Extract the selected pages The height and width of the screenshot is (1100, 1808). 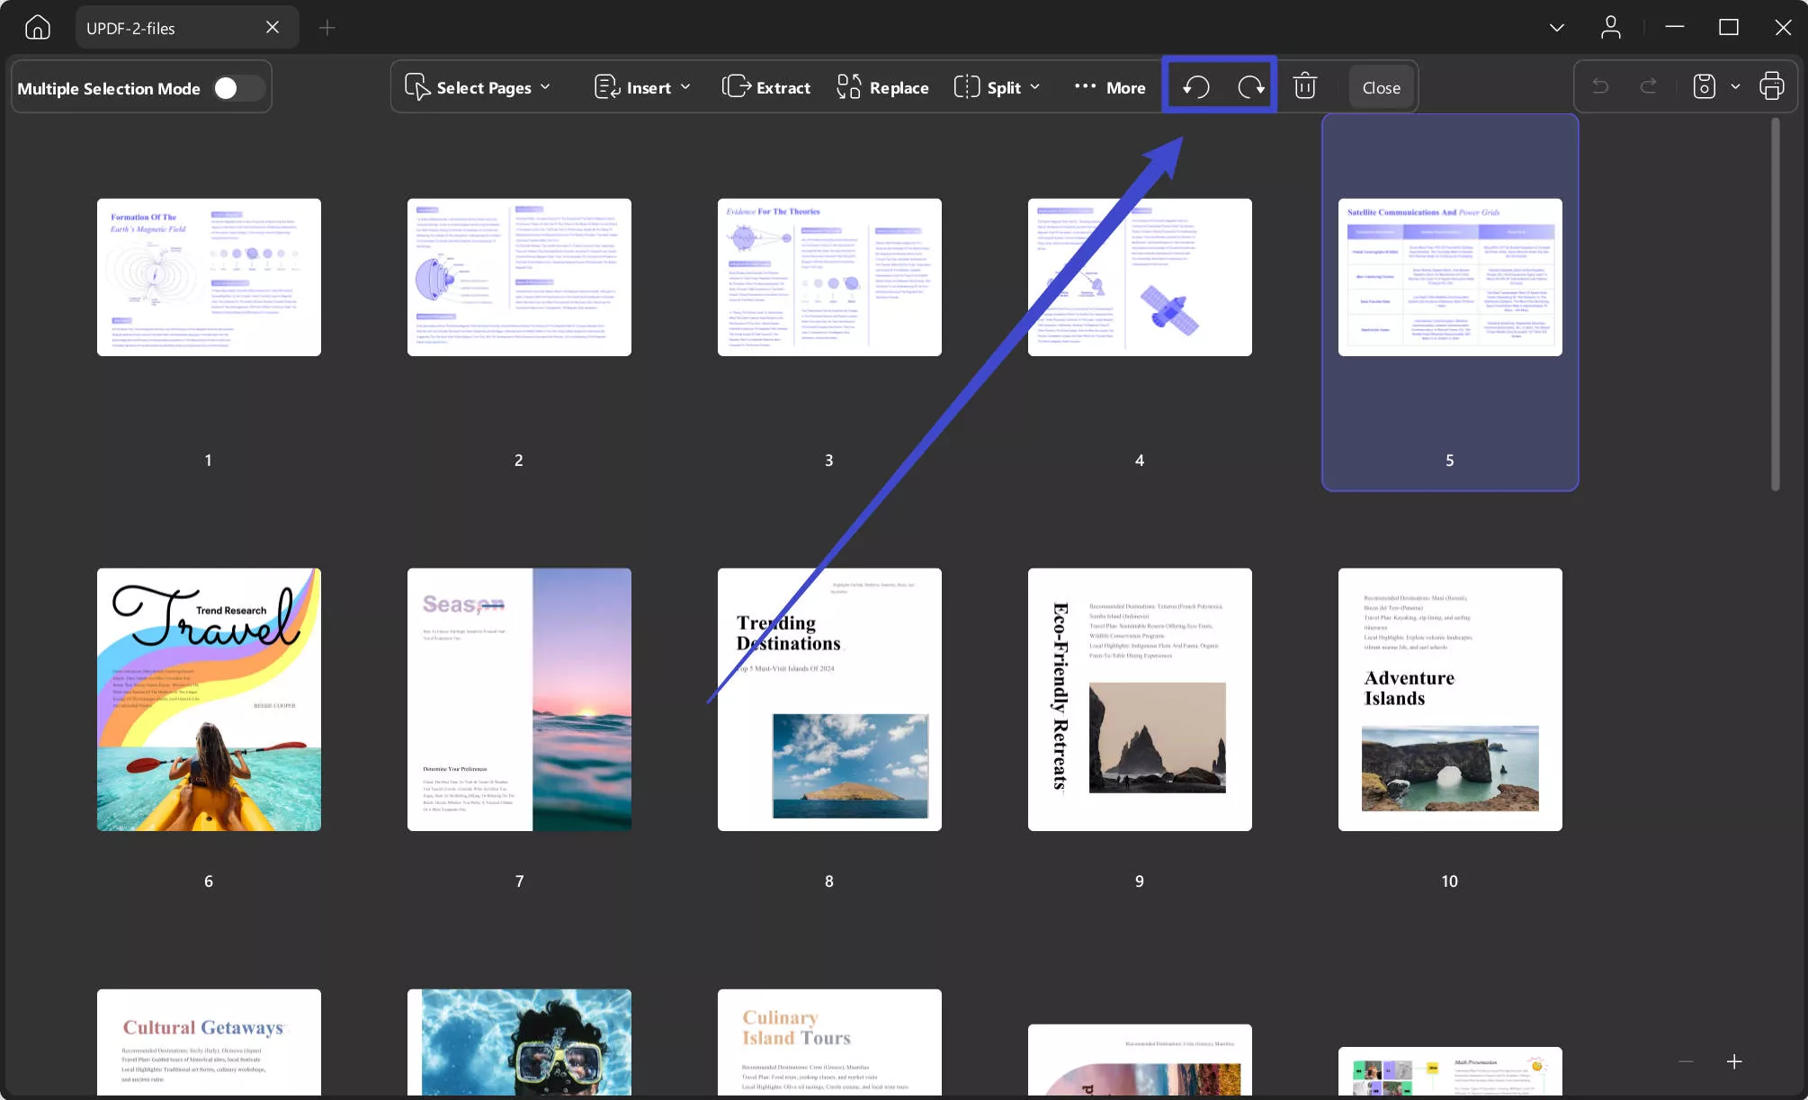click(x=766, y=87)
